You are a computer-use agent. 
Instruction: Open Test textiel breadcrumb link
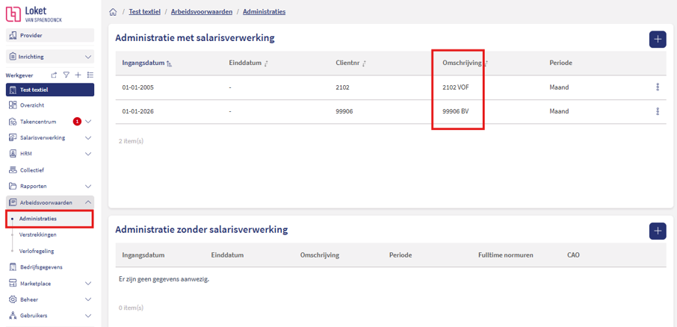pos(145,12)
